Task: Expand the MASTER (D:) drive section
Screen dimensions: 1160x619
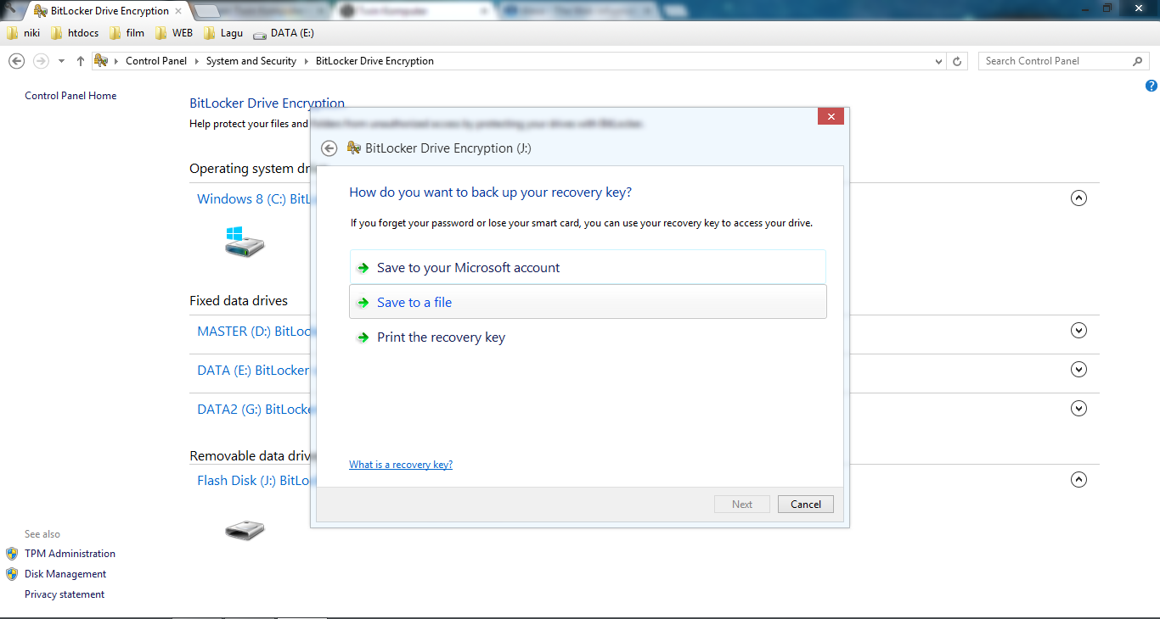Action: (1078, 331)
